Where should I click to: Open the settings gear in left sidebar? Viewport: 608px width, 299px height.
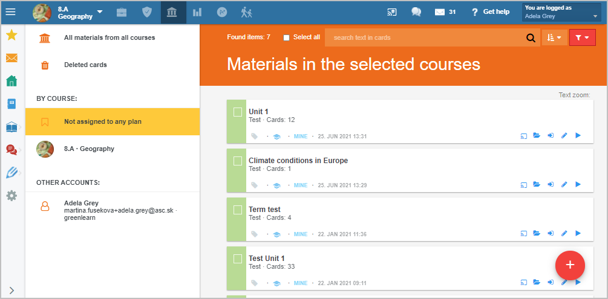pos(11,196)
